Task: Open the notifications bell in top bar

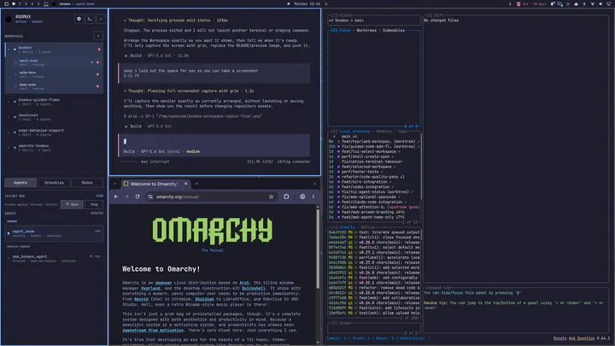Action: [553, 4]
